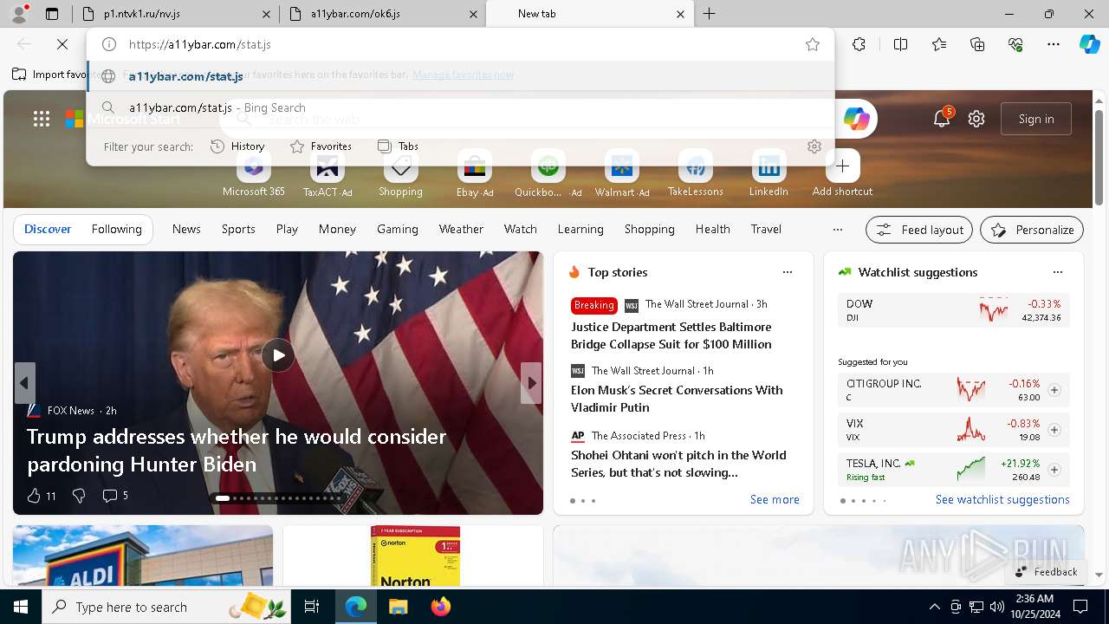Viewport: 1109px width, 624px height.
Task: Click the address bar URL field
Action: coord(459,44)
